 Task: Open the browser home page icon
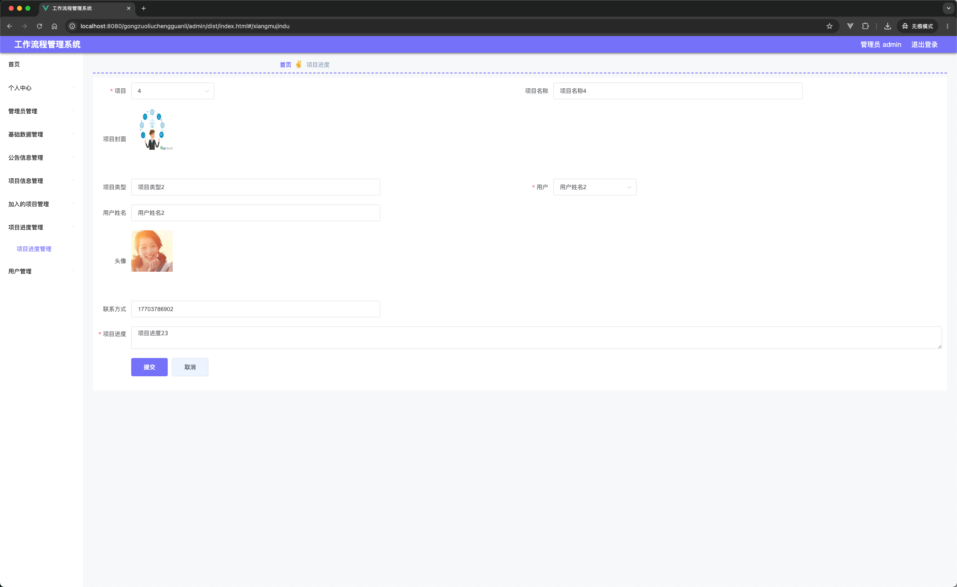coord(54,26)
